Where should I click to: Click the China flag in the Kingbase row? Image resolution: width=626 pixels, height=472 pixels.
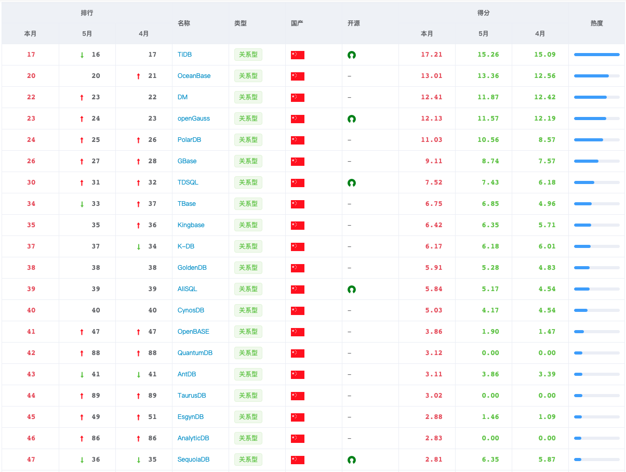point(298,226)
